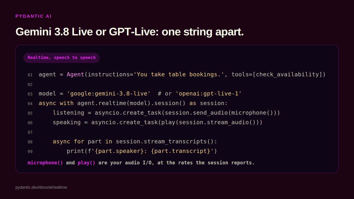Click the 'speaking' variable name
Viewport: 354px width, 199px height.
pos(67,122)
